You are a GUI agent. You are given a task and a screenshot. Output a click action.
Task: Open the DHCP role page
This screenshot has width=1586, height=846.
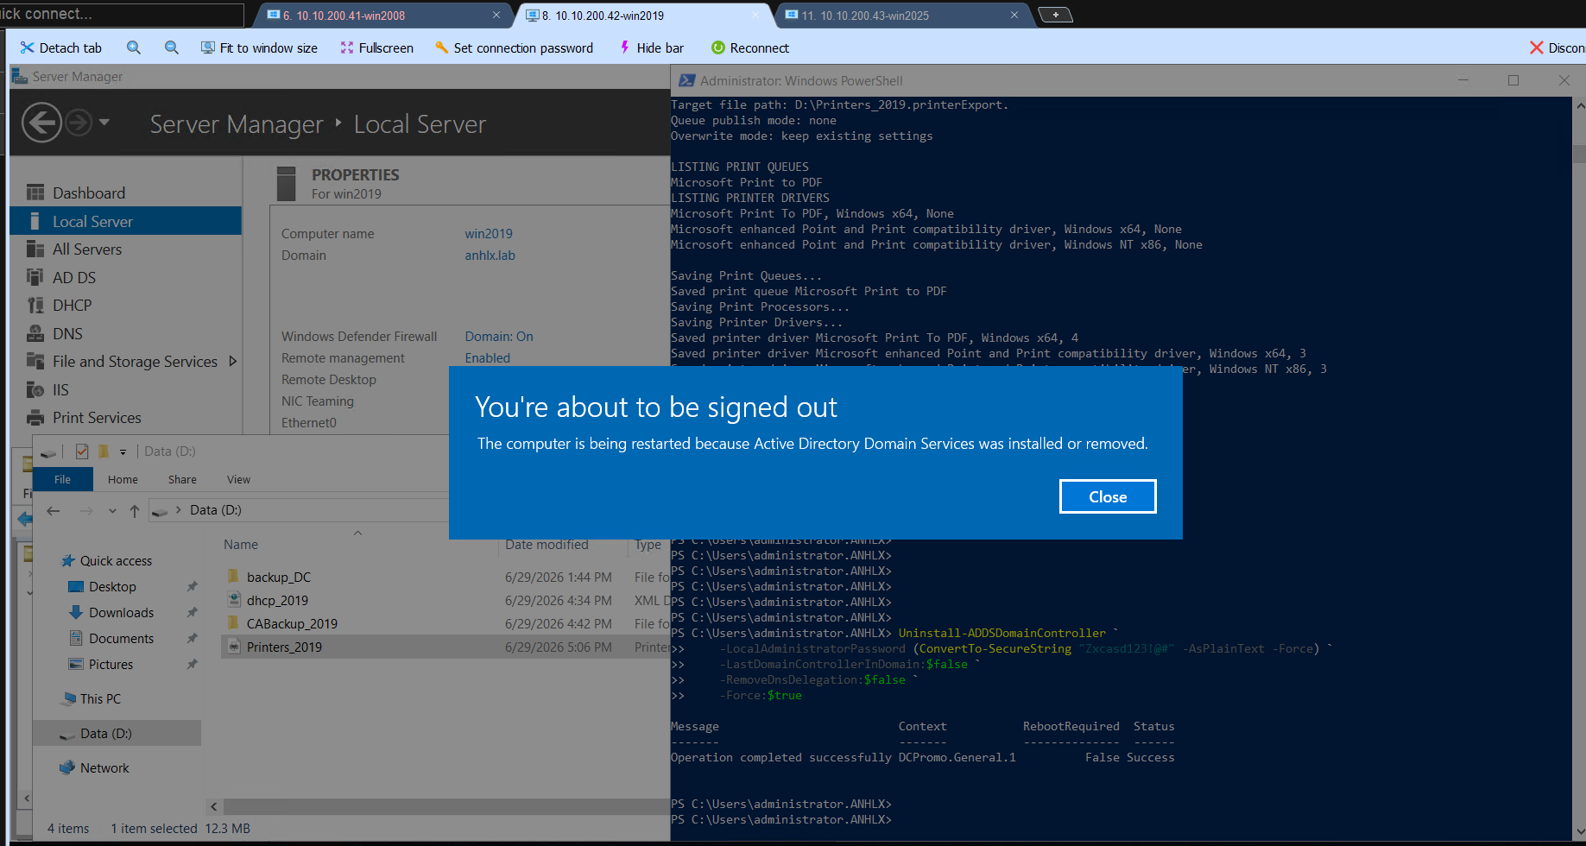[x=125, y=306]
